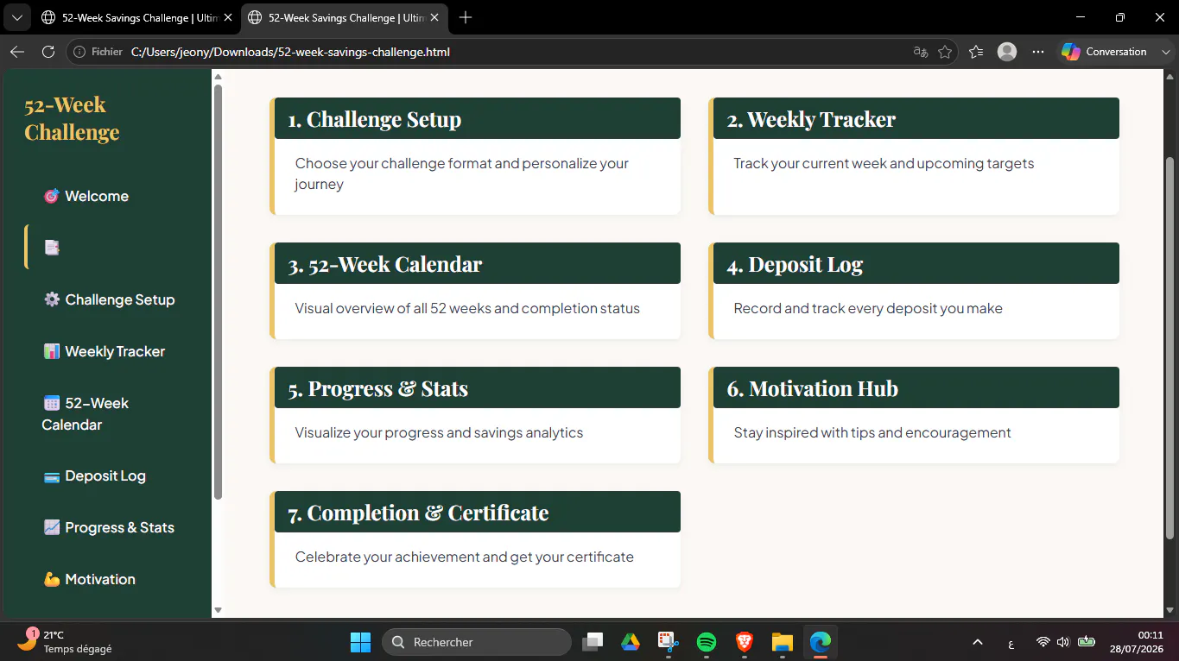The image size is (1179, 661).
Task: Click the Rechercher taskbar search box
Action: 477,642
